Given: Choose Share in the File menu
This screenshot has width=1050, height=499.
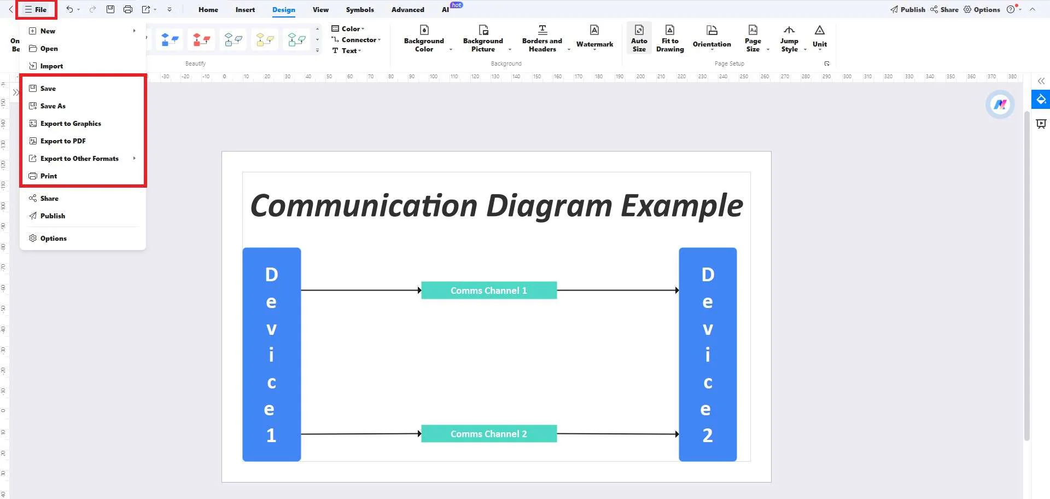Looking at the screenshot, I should coord(83,199).
